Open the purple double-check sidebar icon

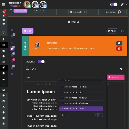(4, 84)
